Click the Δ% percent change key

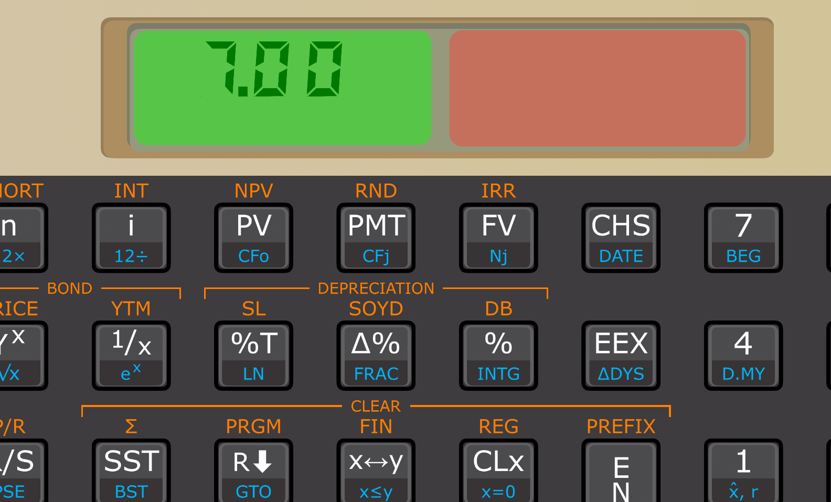376,355
